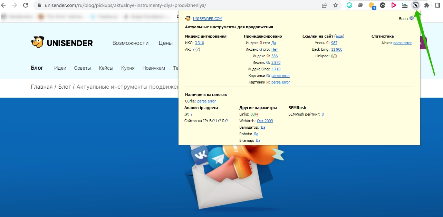Click Индекс G стр value Нет
Screen dimensions: 443x217
click(275, 50)
